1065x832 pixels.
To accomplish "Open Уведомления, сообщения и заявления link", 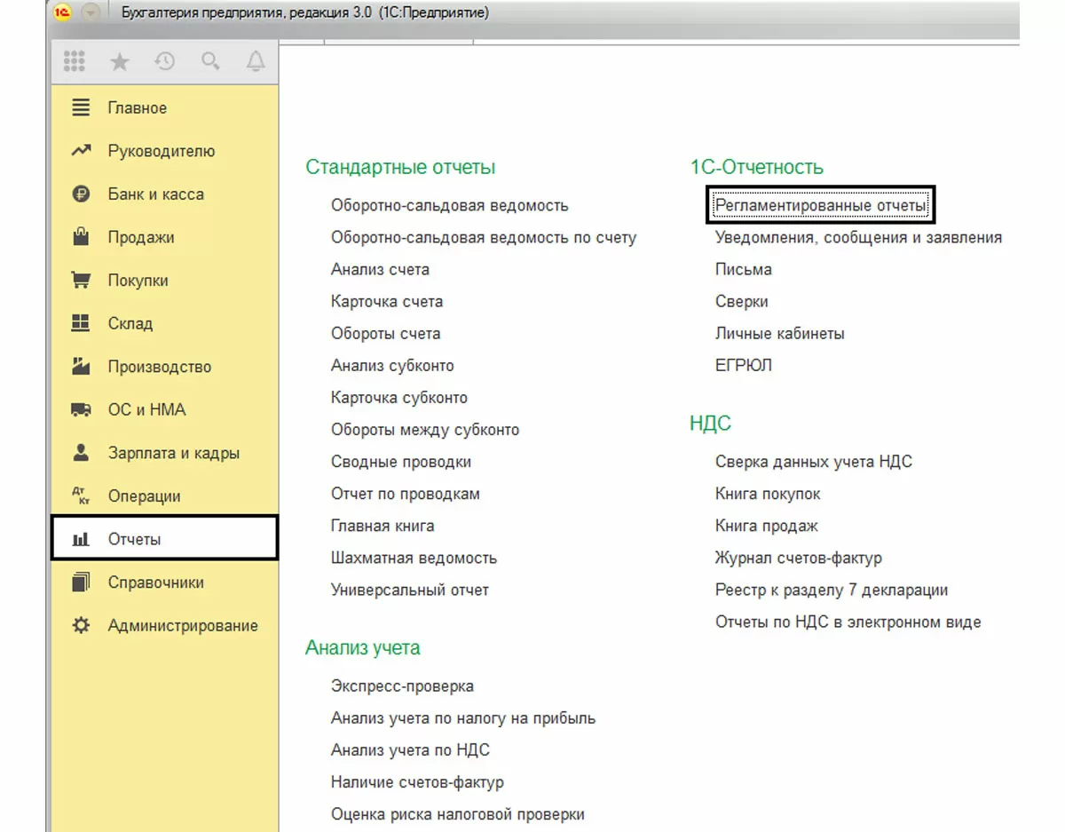I will (x=859, y=238).
